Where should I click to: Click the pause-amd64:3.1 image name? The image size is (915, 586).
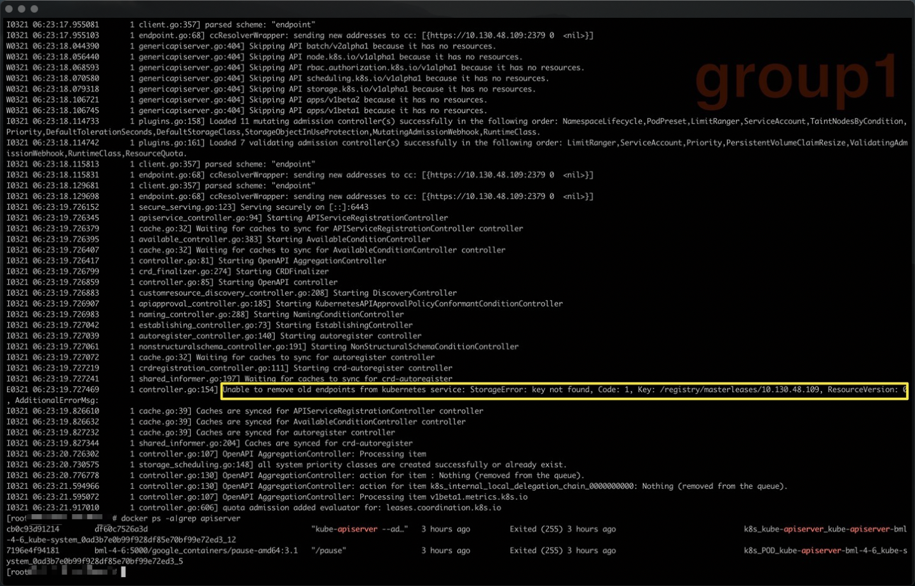pos(196,550)
